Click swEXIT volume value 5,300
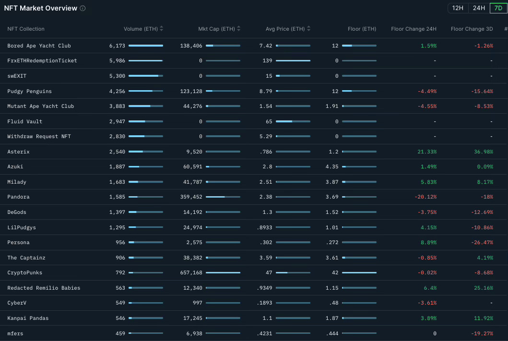The image size is (508, 341). pyautogui.click(x=117, y=76)
